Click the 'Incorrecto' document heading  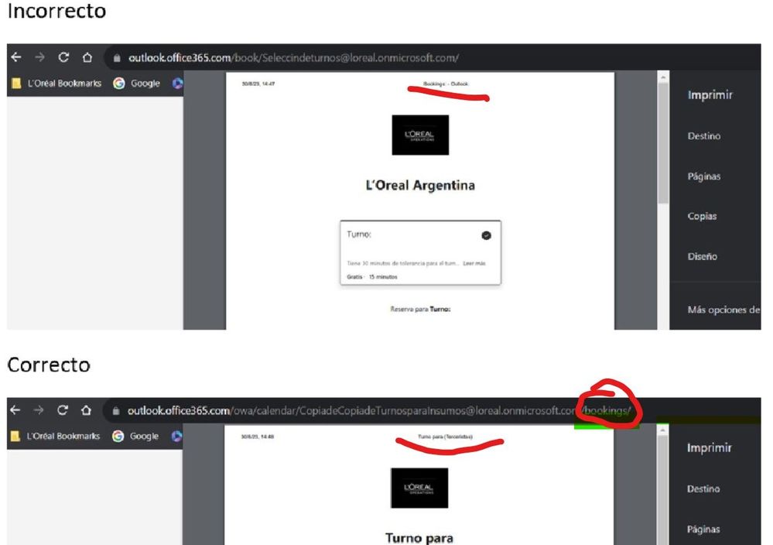point(56,11)
